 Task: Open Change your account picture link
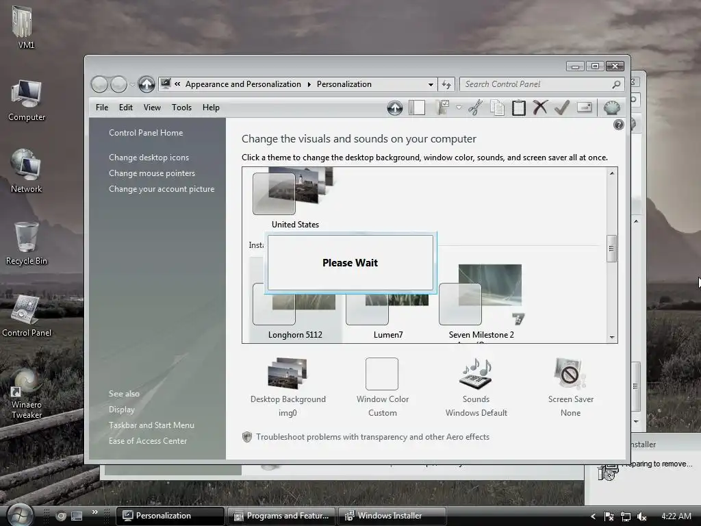(162, 189)
